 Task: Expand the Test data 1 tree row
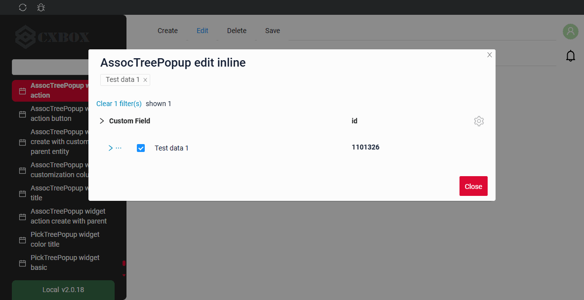pyautogui.click(x=110, y=148)
